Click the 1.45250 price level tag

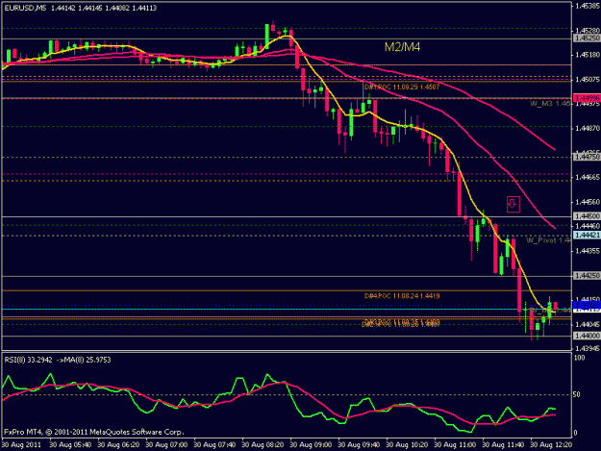[x=587, y=38]
